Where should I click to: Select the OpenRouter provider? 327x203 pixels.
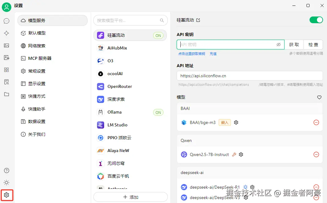130,86
